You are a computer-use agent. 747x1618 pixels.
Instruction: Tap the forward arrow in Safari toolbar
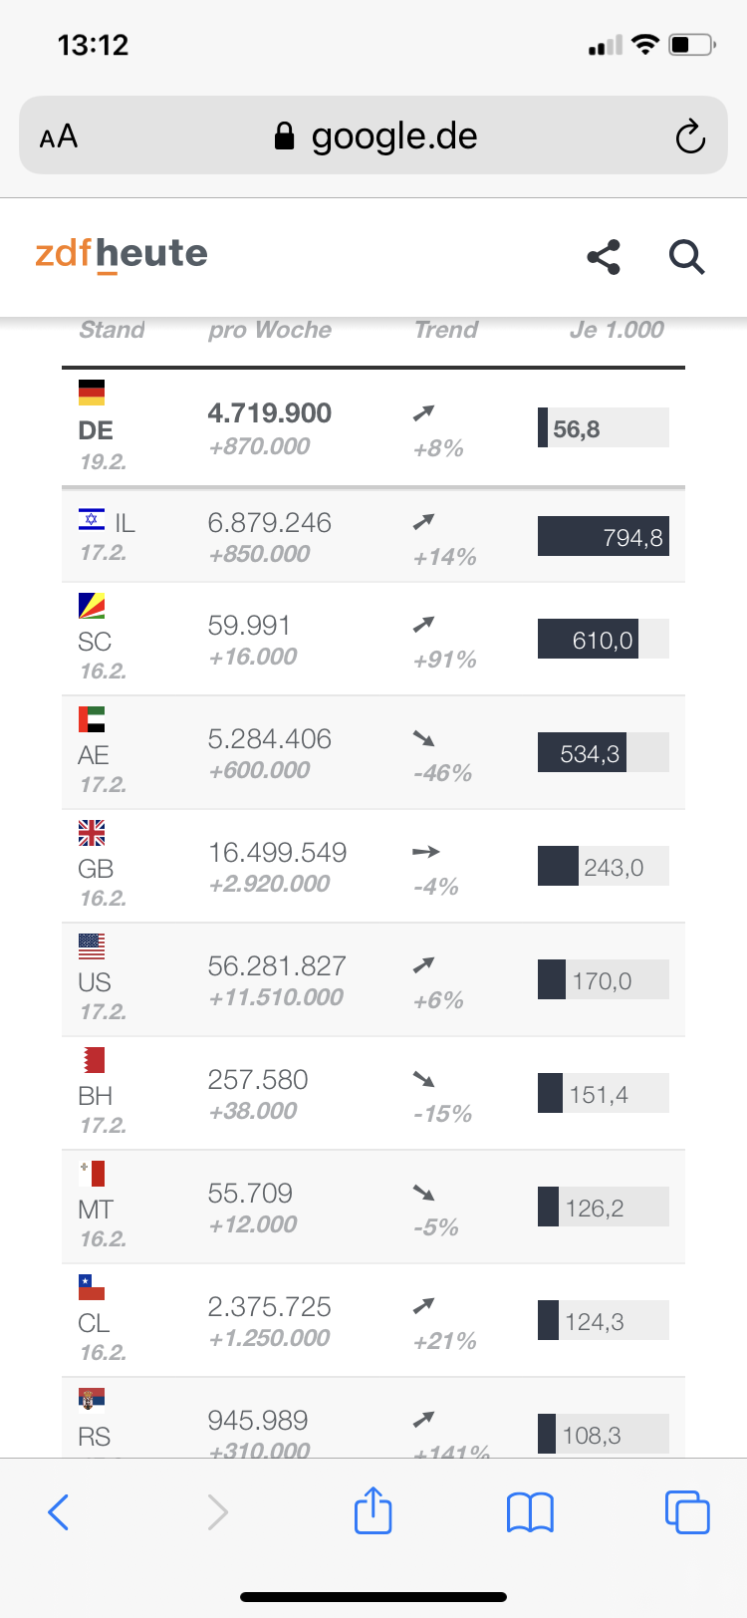tap(217, 1511)
